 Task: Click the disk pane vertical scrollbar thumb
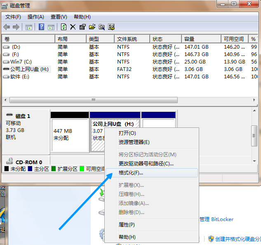click(254, 136)
